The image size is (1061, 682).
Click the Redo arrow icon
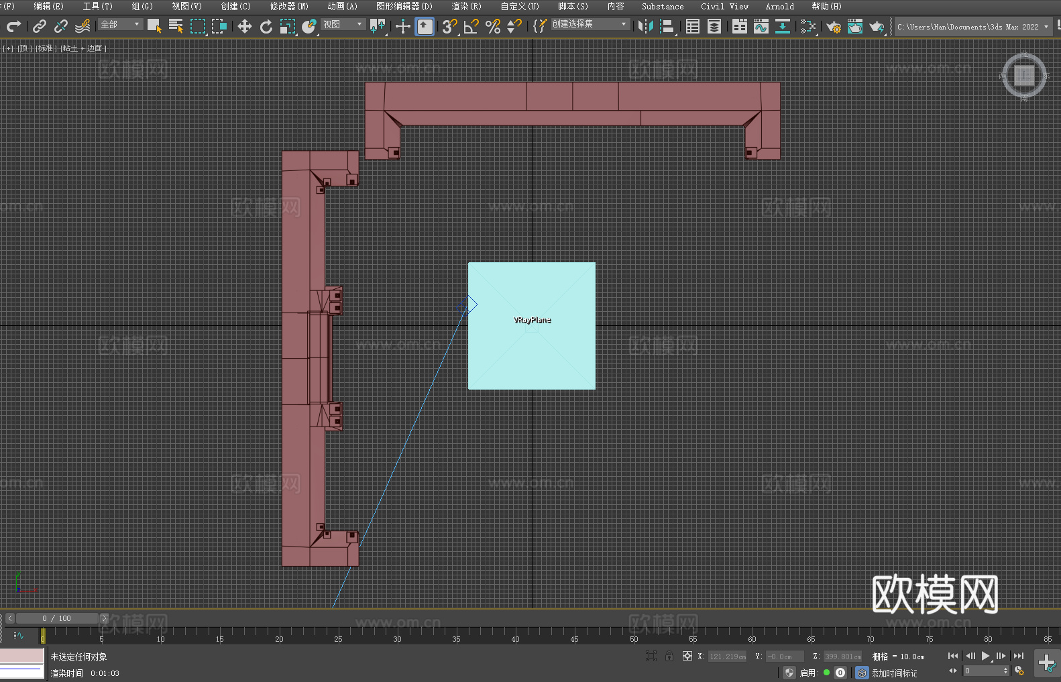click(13, 26)
